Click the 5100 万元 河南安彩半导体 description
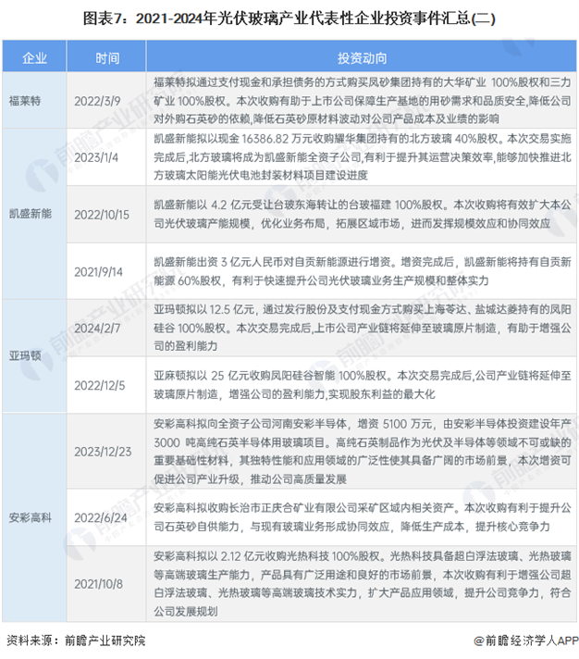The image size is (579, 659). click(x=362, y=451)
